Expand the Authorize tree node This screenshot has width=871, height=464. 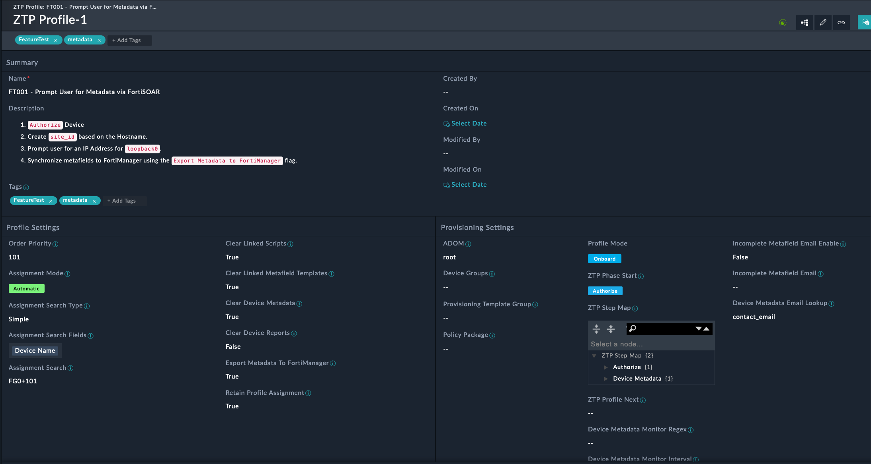[x=606, y=367]
